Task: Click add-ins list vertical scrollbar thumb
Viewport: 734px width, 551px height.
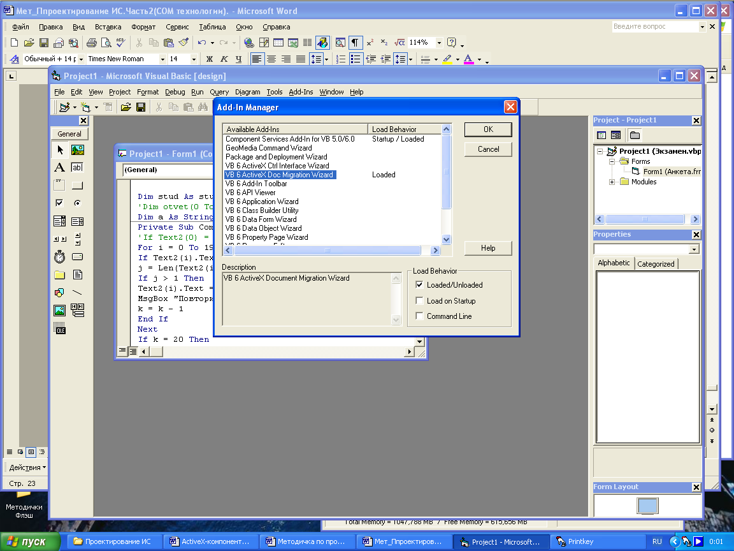Action: point(446,172)
